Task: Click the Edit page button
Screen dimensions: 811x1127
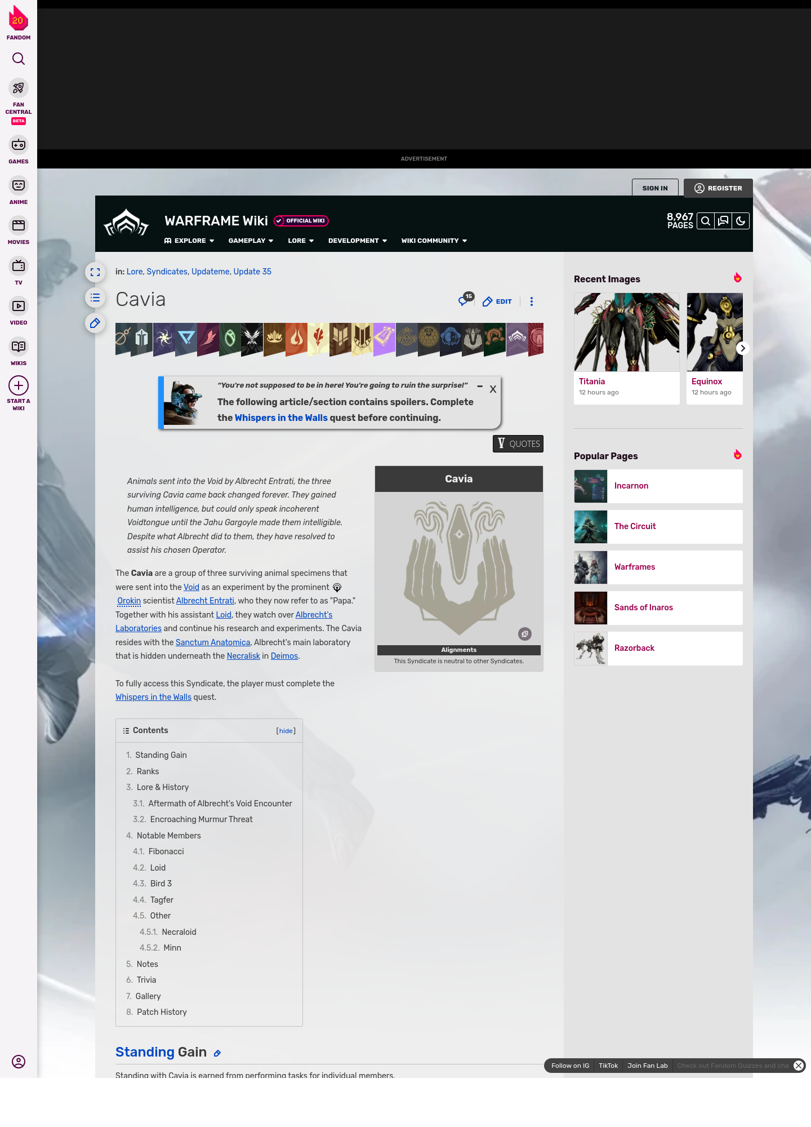Action: tap(497, 301)
